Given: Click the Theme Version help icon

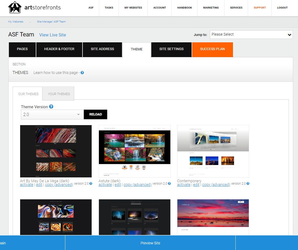Looking at the screenshot, I should (x=51, y=107).
